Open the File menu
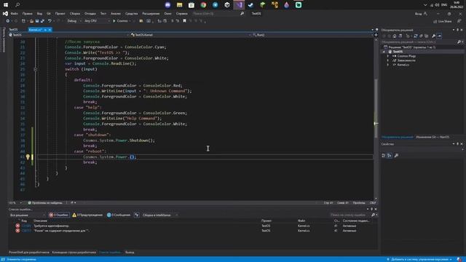The image size is (466, 262). (x=15, y=14)
